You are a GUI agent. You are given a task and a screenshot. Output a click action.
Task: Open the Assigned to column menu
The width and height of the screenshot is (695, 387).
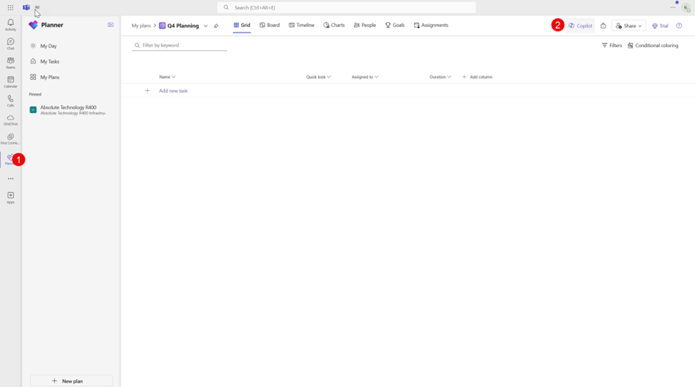click(365, 76)
